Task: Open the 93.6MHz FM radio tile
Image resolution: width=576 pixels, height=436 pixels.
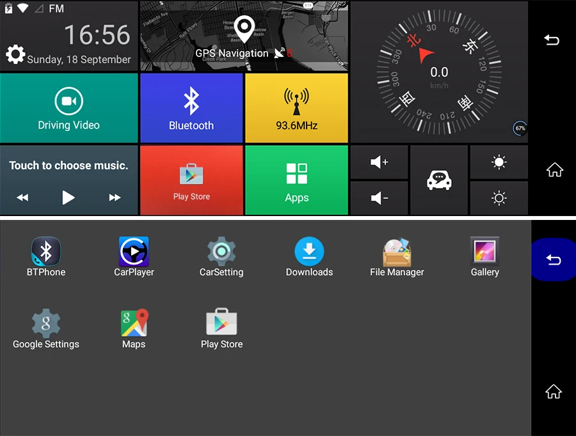Action: point(296,108)
